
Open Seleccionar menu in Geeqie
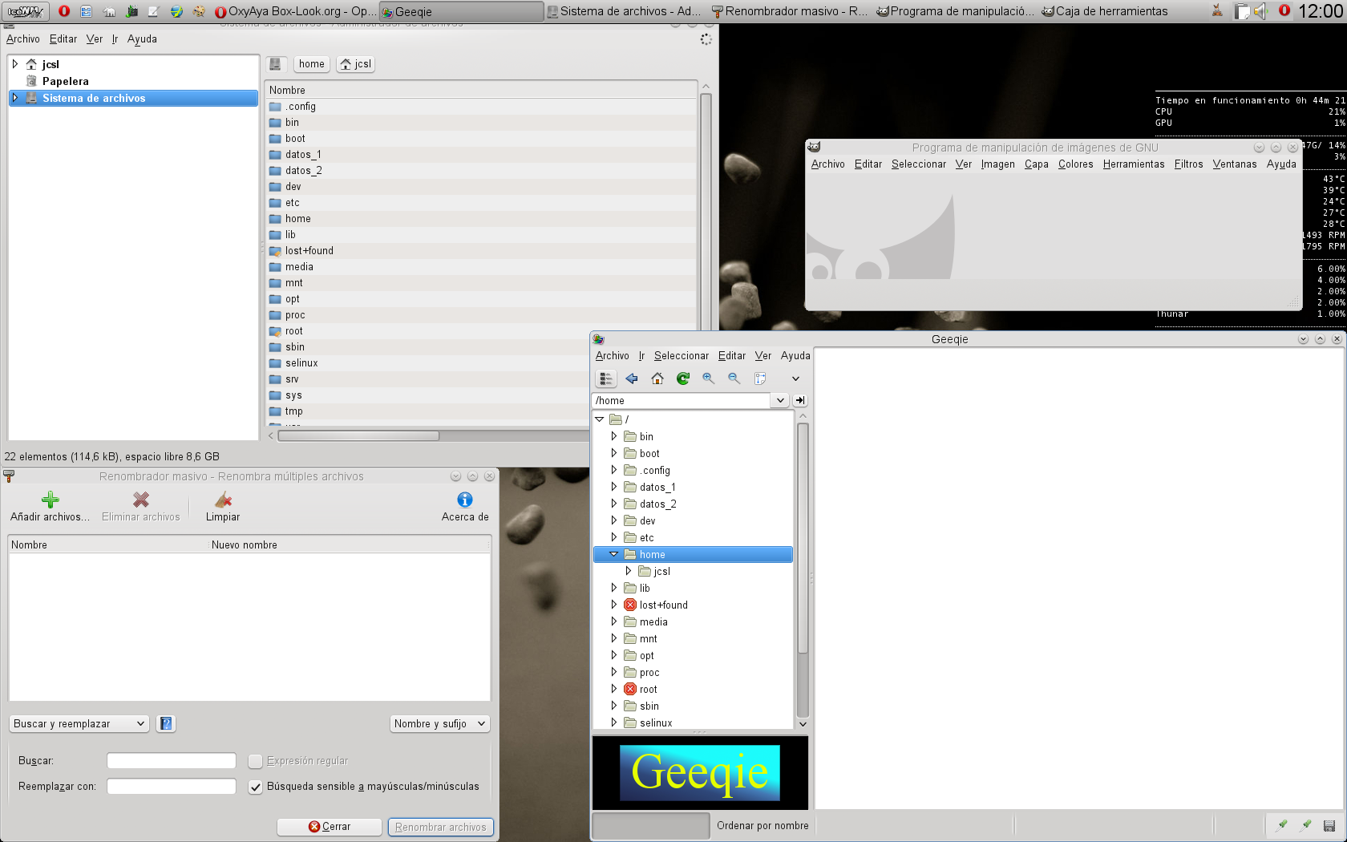(x=682, y=355)
